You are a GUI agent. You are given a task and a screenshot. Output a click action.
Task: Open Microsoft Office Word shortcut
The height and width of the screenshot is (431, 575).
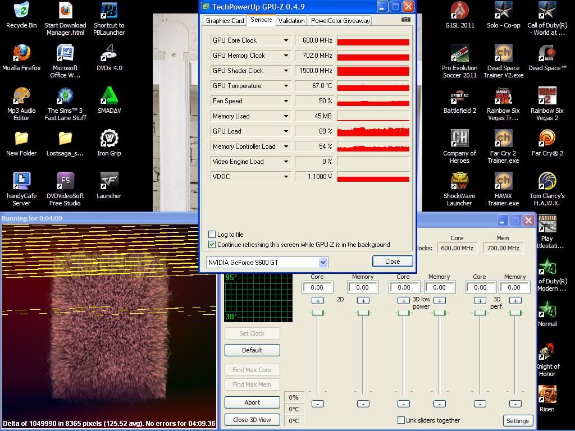(x=65, y=61)
